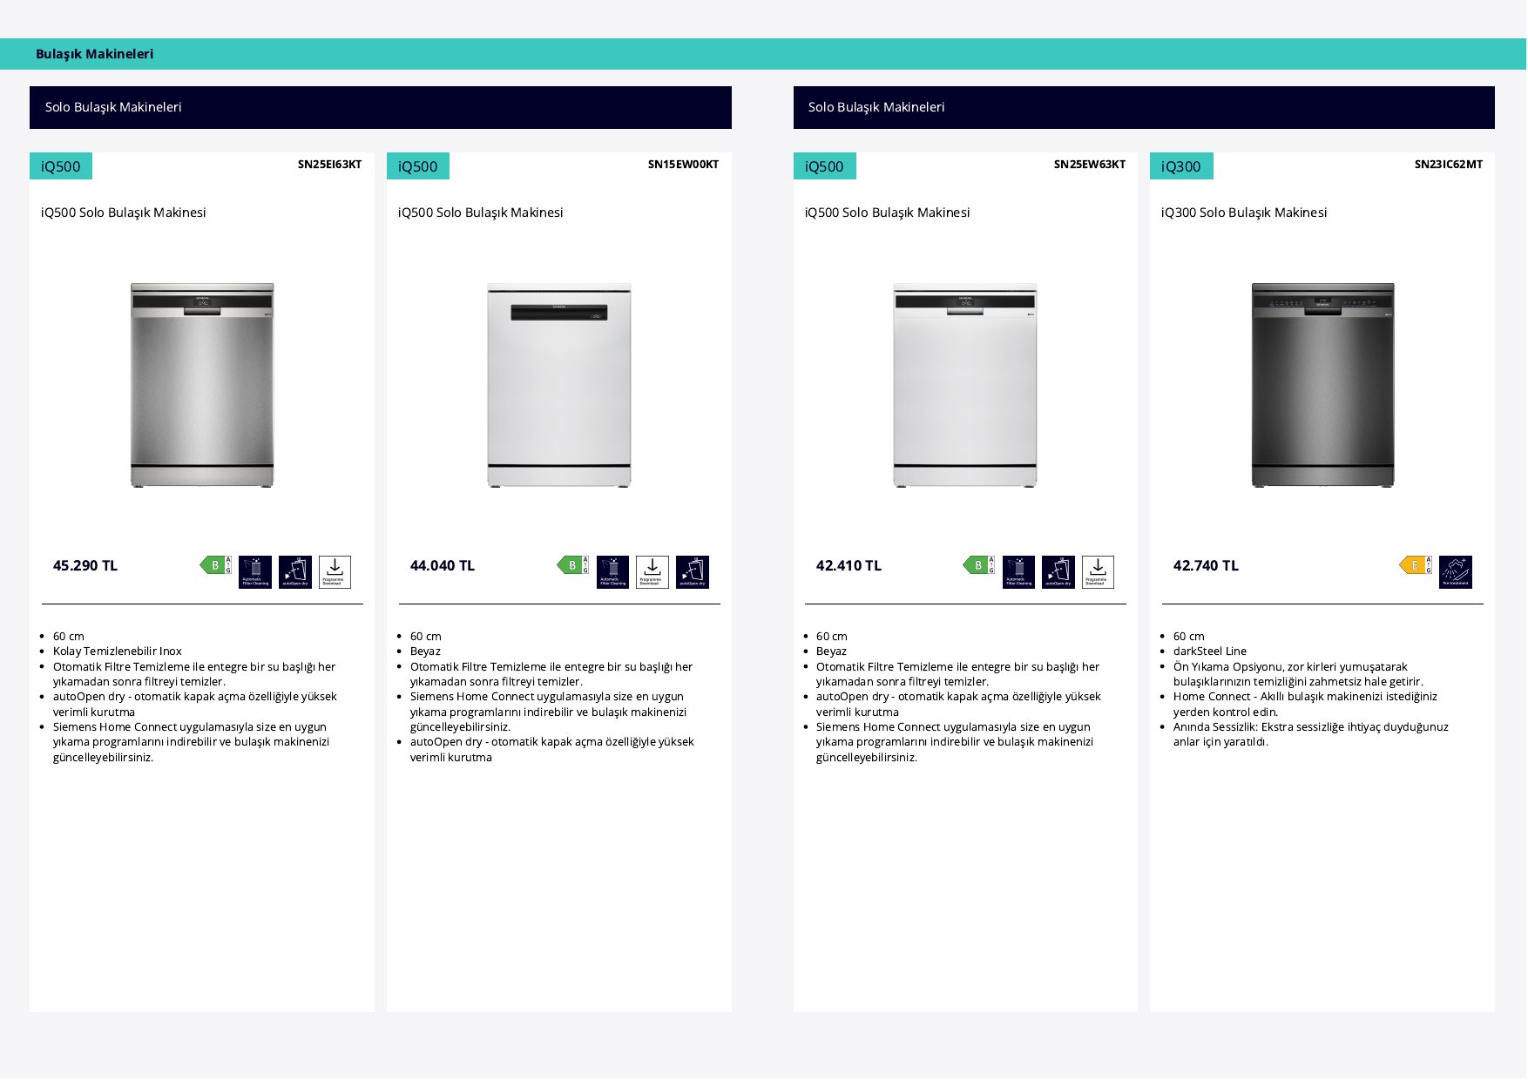This screenshot has height=1080, width=1528.
Task: Click the autoOpen dry bullet on the SN15EW00KT card
Action: pos(552,750)
